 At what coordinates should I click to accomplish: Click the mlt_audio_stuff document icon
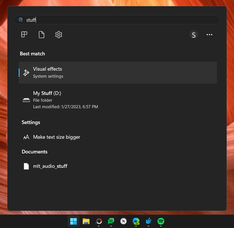click(x=26, y=166)
